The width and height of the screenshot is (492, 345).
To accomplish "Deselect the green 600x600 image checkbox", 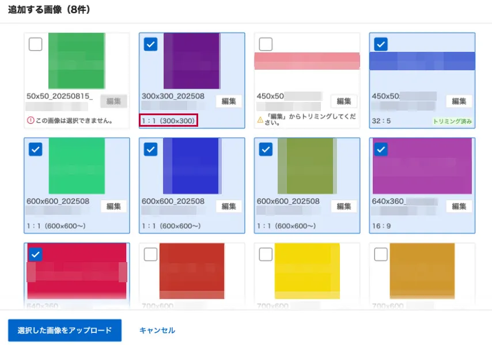I will point(35,149).
